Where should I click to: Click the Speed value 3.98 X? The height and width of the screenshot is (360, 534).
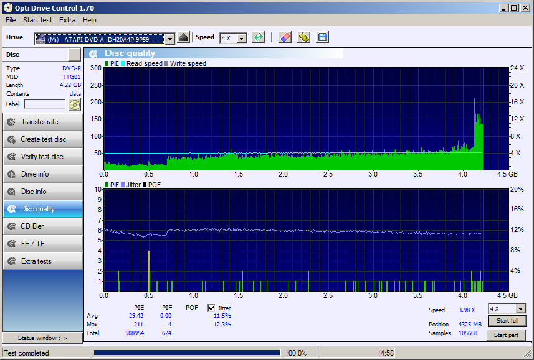467,310
